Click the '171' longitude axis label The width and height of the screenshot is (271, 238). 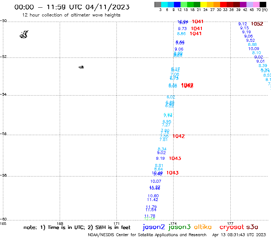coord(116,223)
